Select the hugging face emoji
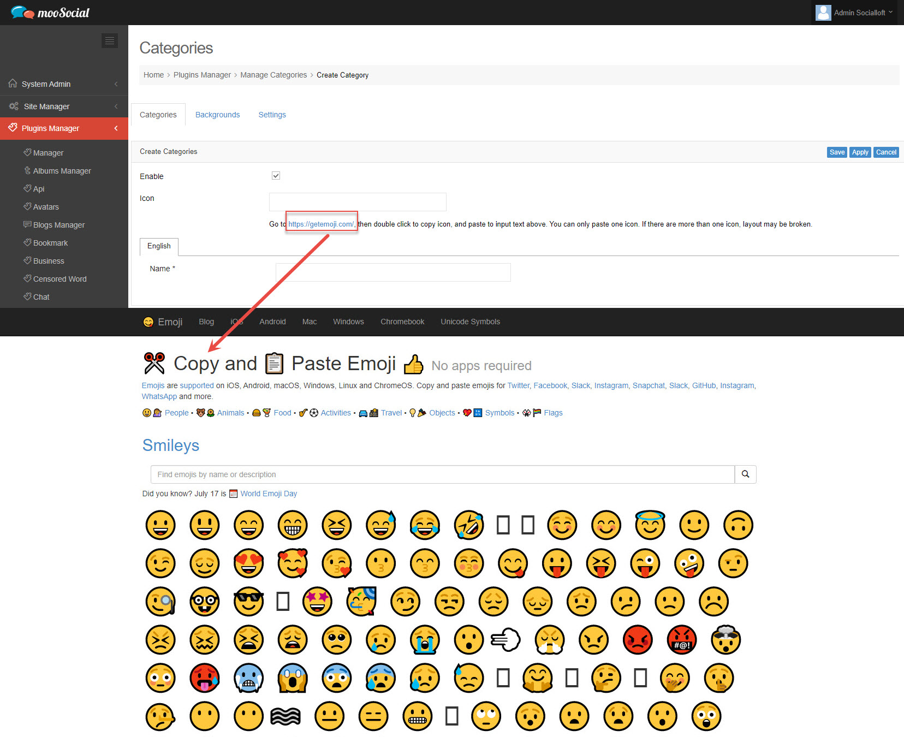The height and width of the screenshot is (737, 904). pos(538,678)
